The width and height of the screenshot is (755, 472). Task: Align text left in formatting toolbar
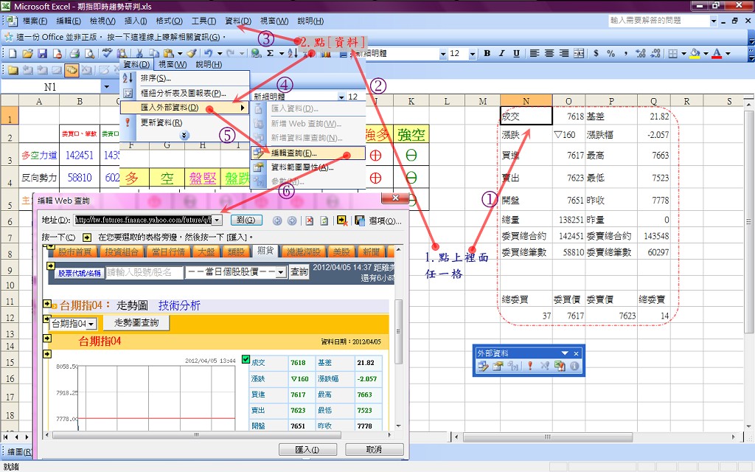point(535,53)
